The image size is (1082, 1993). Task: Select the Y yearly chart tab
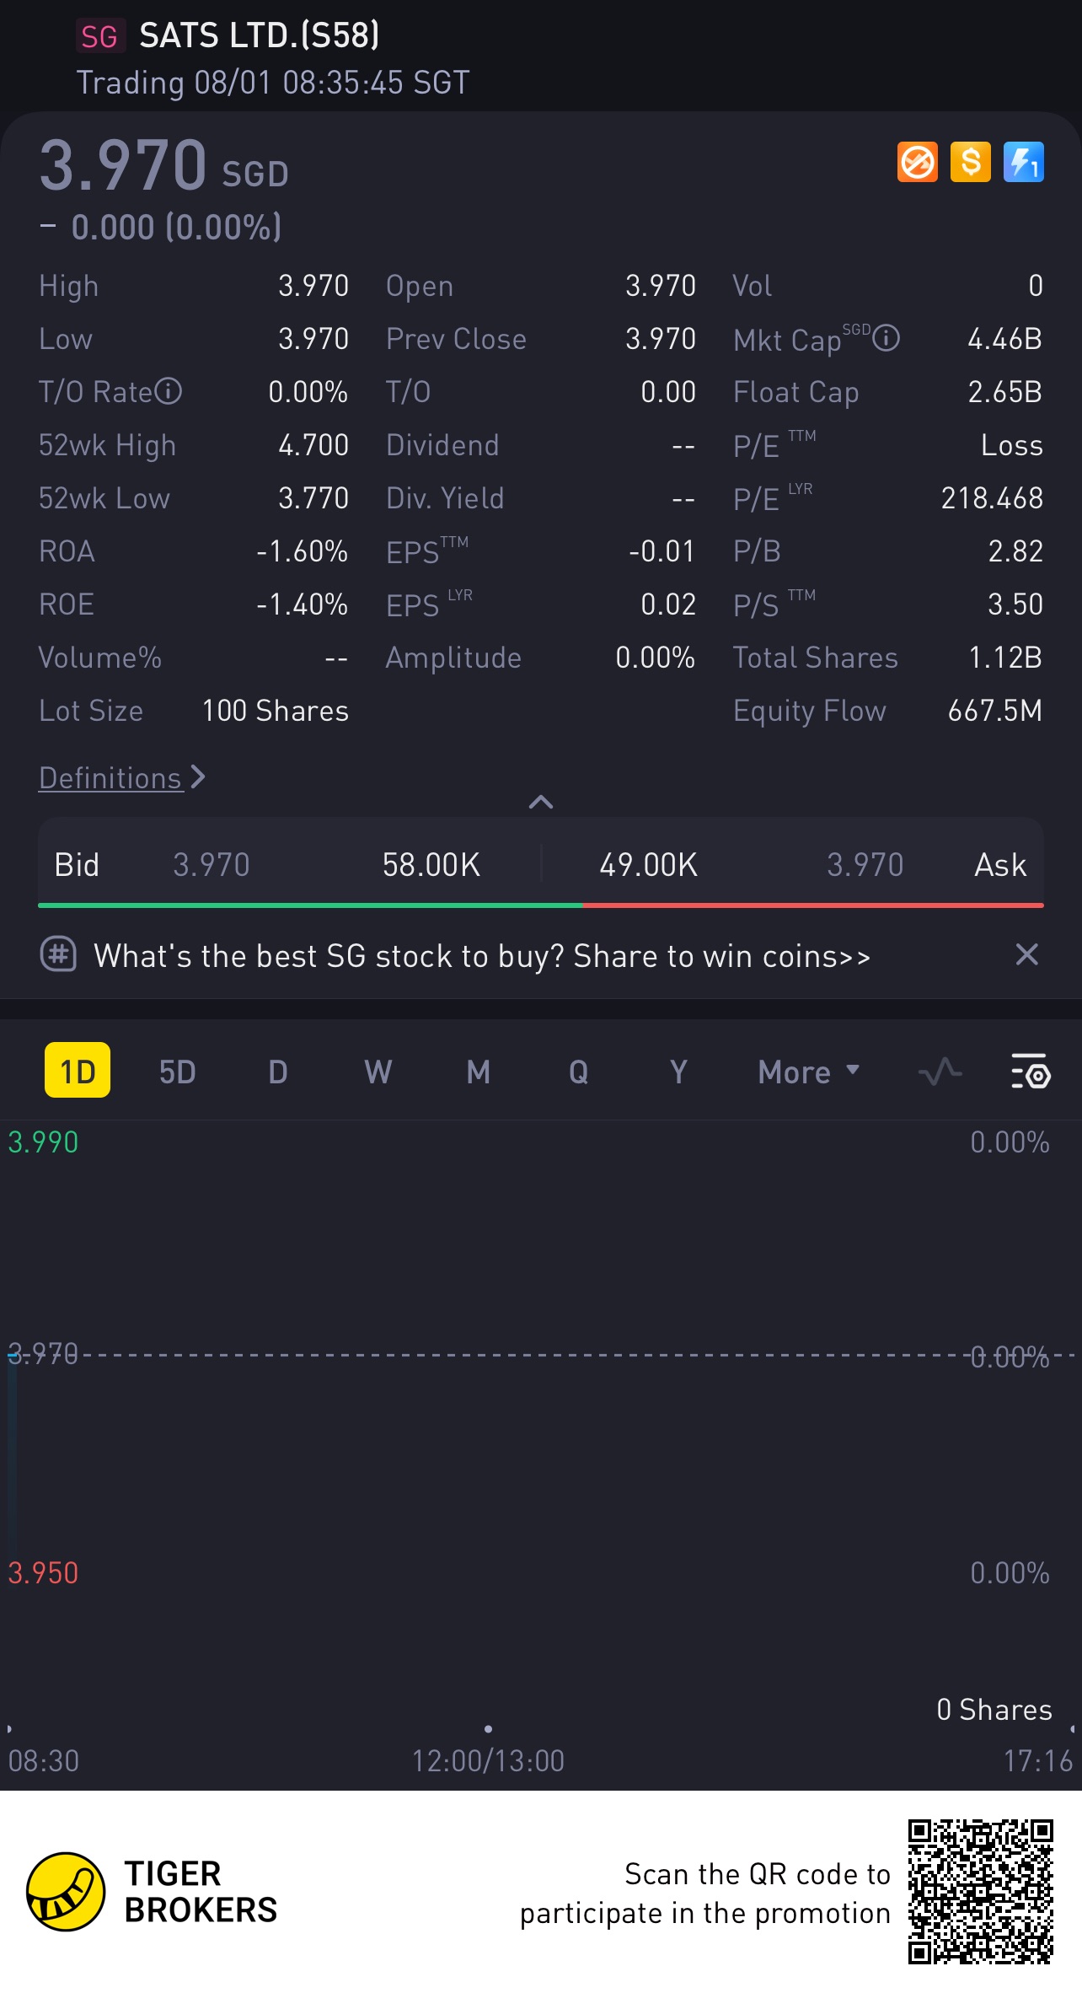click(678, 1072)
